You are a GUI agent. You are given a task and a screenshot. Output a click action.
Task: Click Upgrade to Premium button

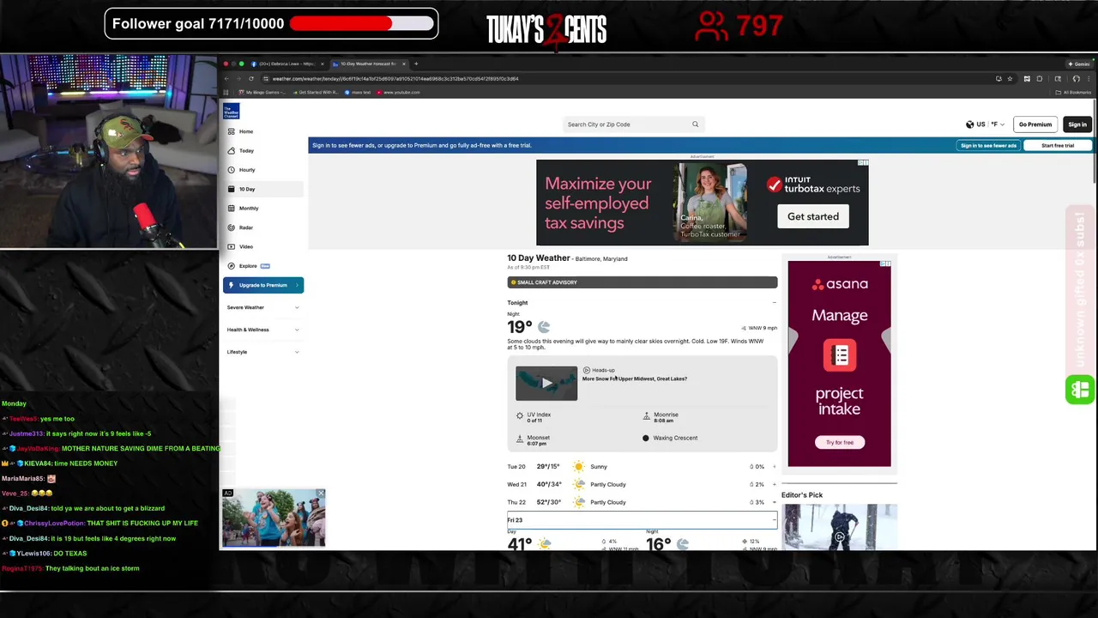point(263,285)
